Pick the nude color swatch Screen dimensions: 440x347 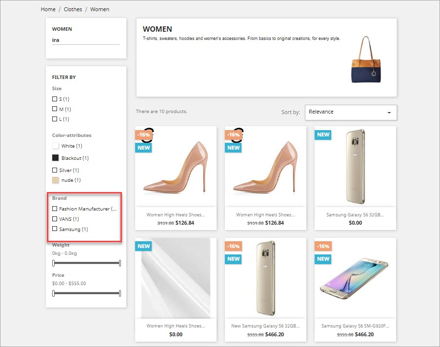56,180
